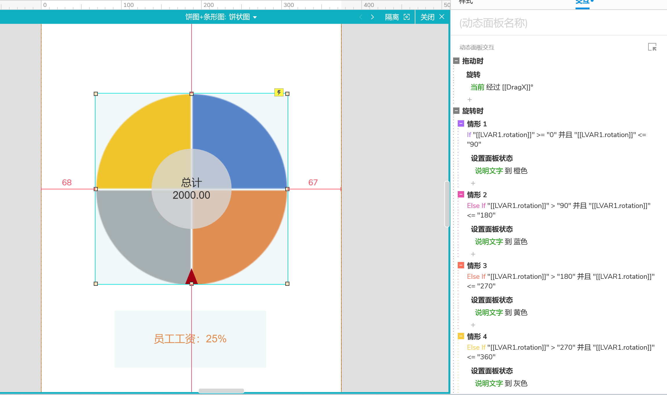
Task: Click the red triangle pointer on chart
Action: click(191, 277)
